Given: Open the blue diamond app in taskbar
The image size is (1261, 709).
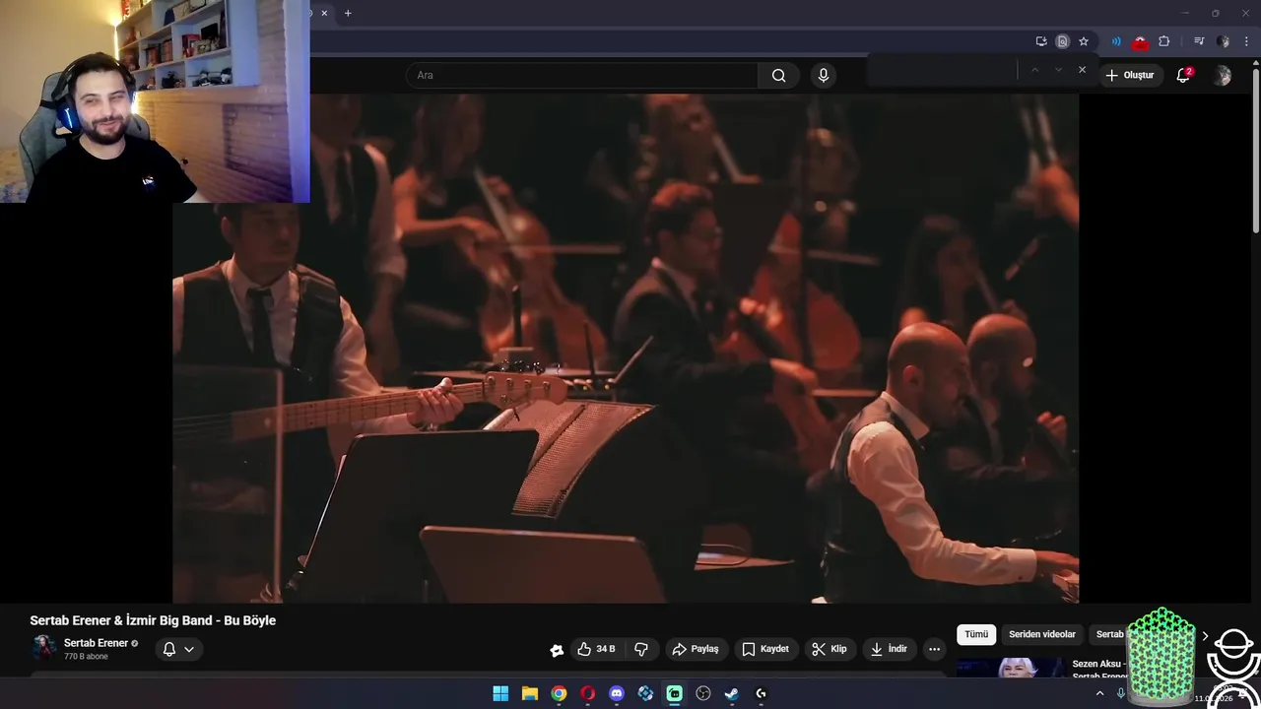Looking at the screenshot, I should click(x=645, y=693).
